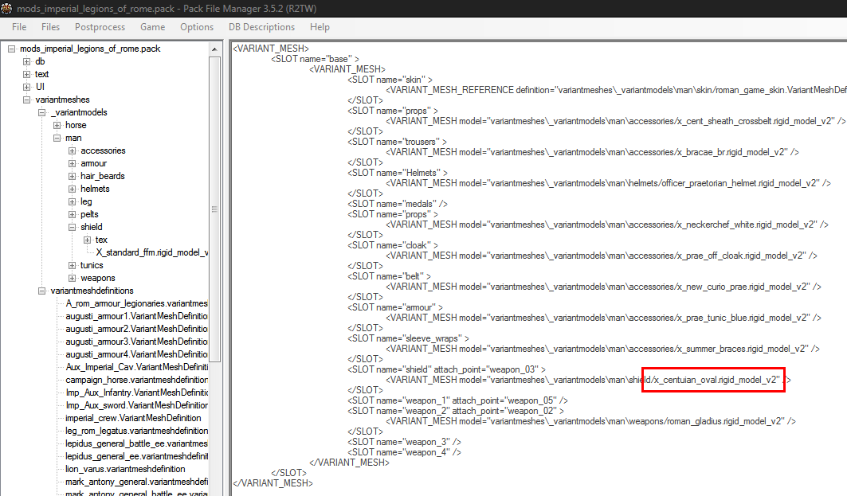The image size is (847, 496).
Task: Expand the hair_beards folder node
Action: (x=72, y=176)
